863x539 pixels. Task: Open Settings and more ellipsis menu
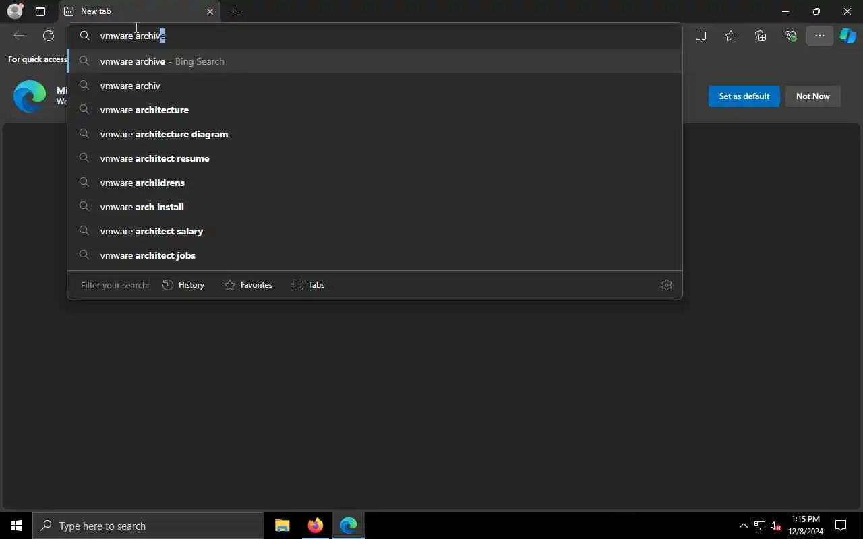820,36
